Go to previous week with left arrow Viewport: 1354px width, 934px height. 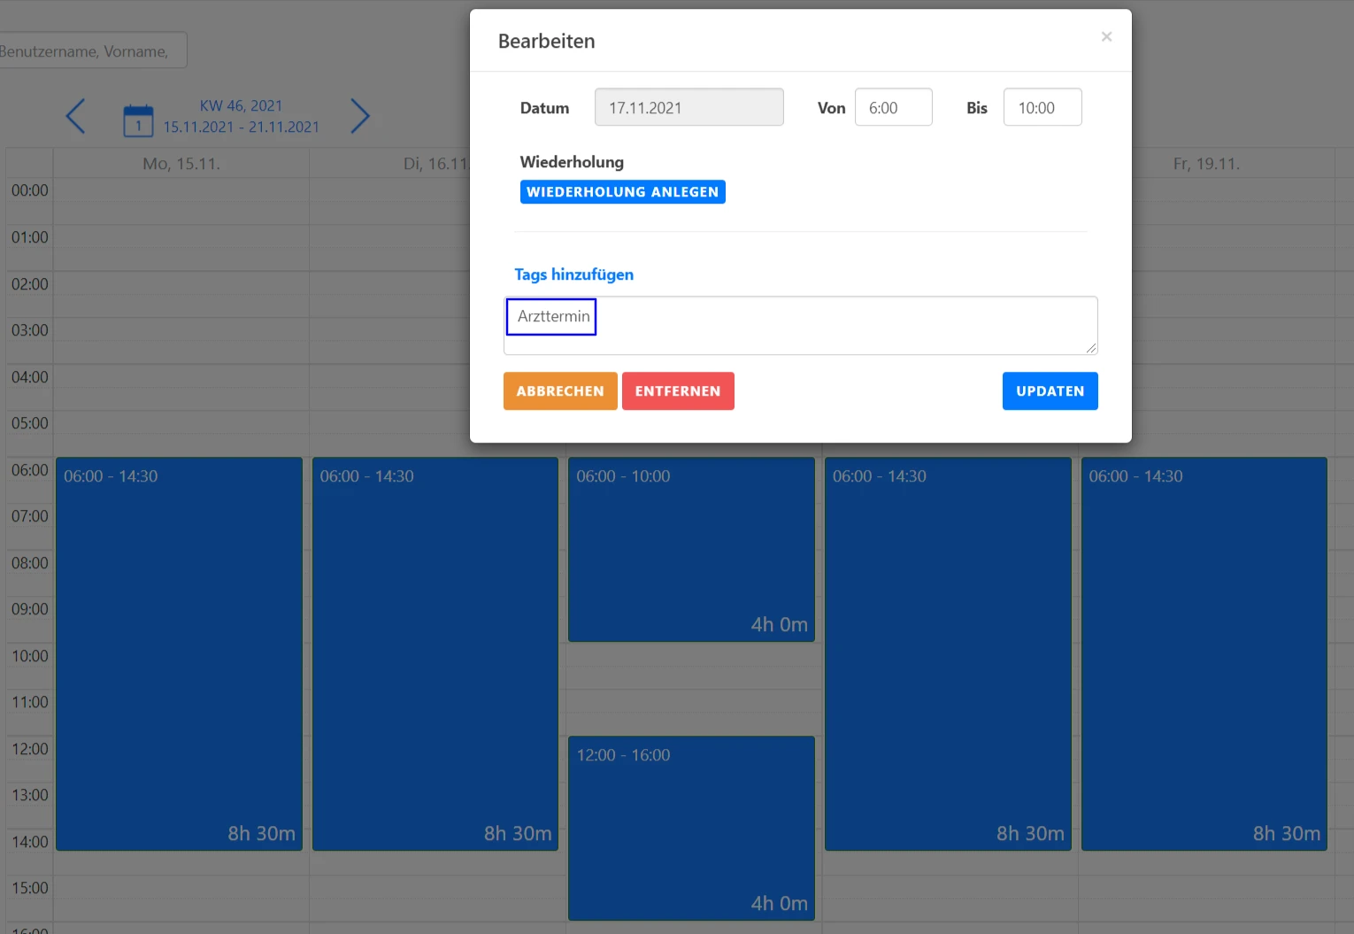[76, 116]
